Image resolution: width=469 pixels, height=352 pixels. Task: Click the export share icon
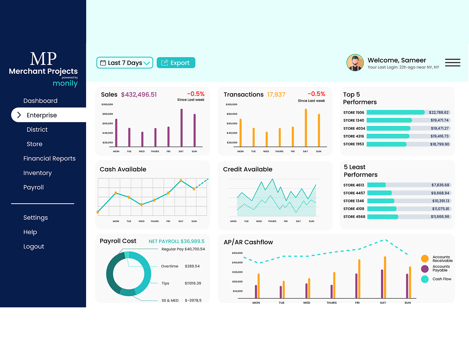tap(164, 62)
